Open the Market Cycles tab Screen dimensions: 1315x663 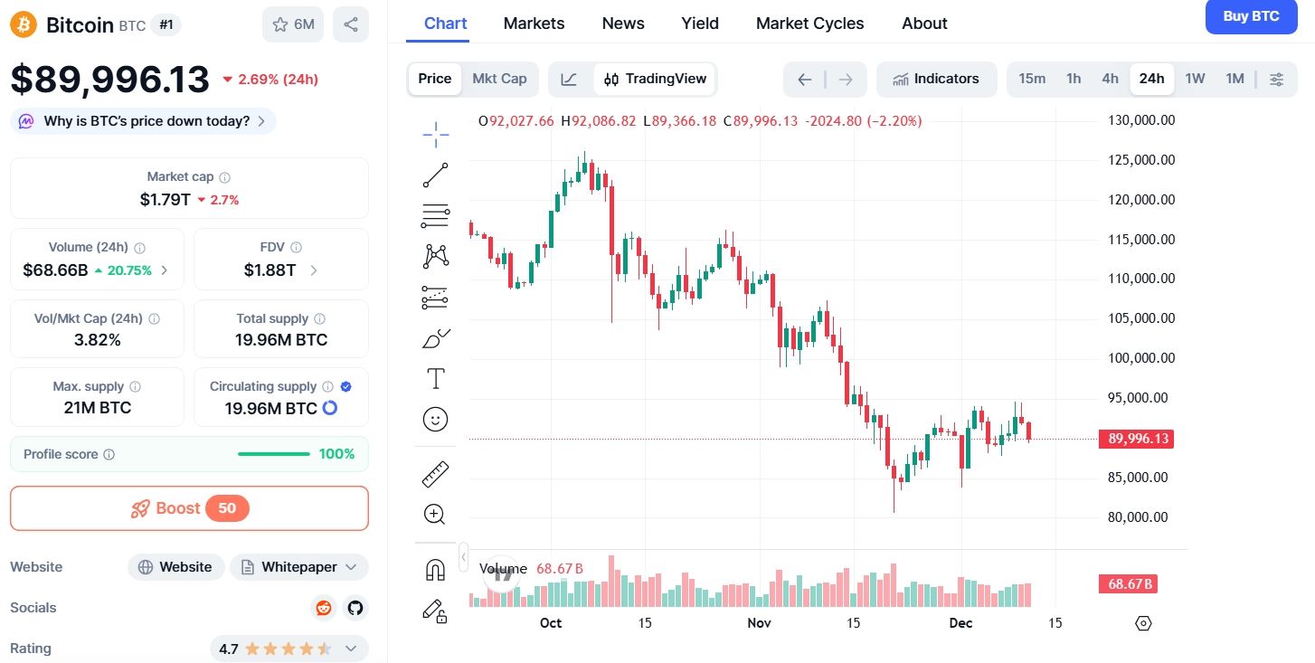pos(809,23)
